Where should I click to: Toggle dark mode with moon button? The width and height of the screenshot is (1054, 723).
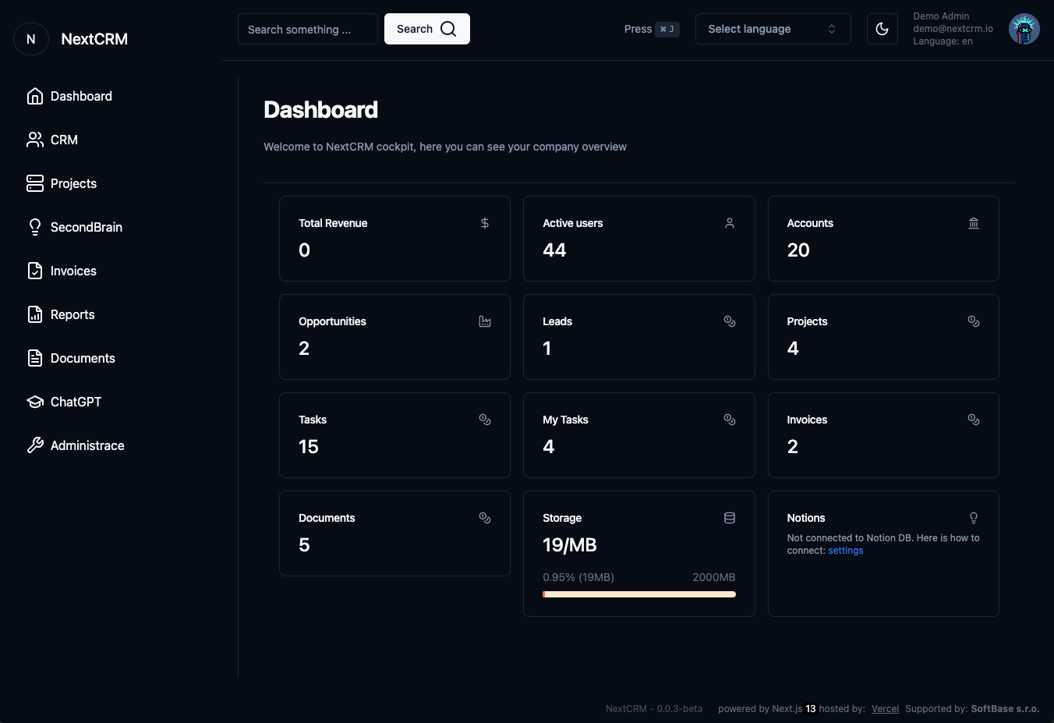pos(882,29)
